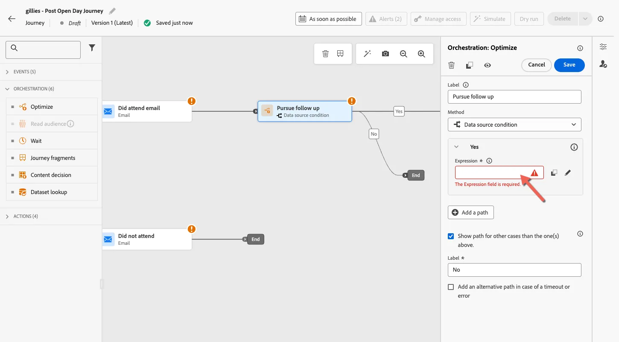
Task: Click Add a path button
Action: tap(470, 212)
